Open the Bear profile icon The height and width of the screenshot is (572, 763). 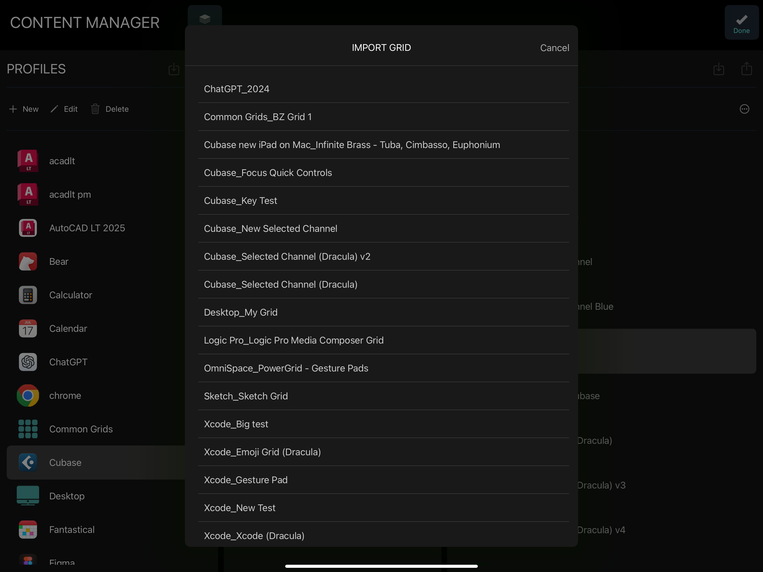pyautogui.click(x=28, y=261)
